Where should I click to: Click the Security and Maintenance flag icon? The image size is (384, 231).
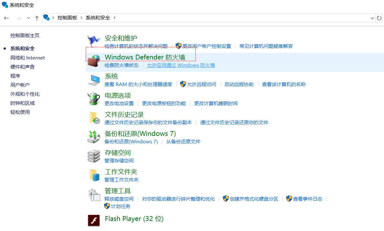(x=93, y=41)
